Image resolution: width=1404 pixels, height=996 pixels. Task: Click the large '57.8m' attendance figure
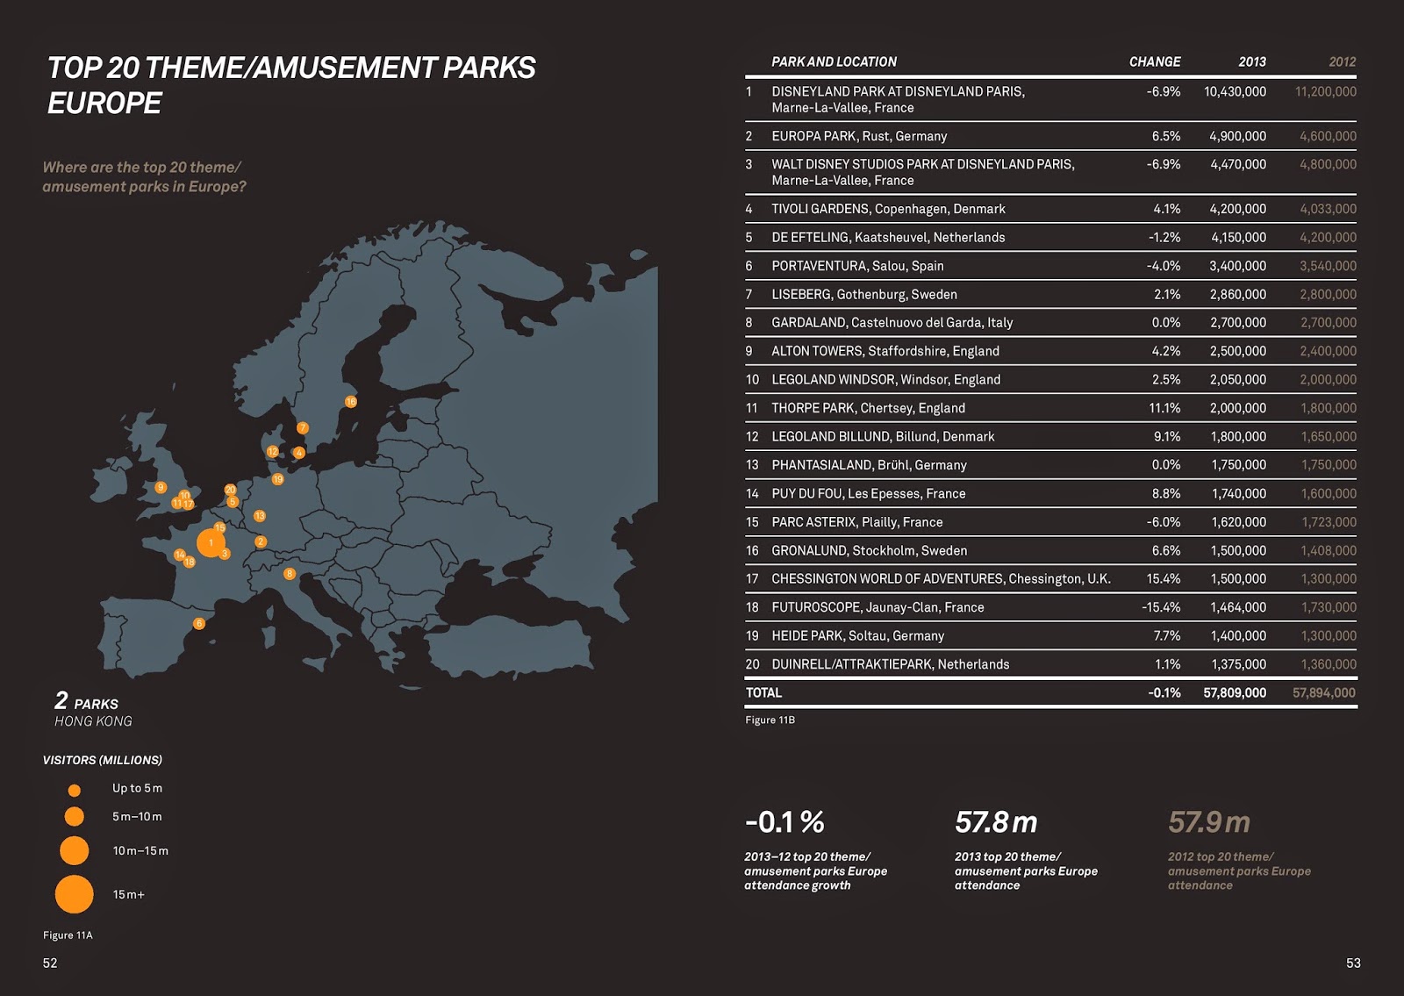tap(996, 822)
